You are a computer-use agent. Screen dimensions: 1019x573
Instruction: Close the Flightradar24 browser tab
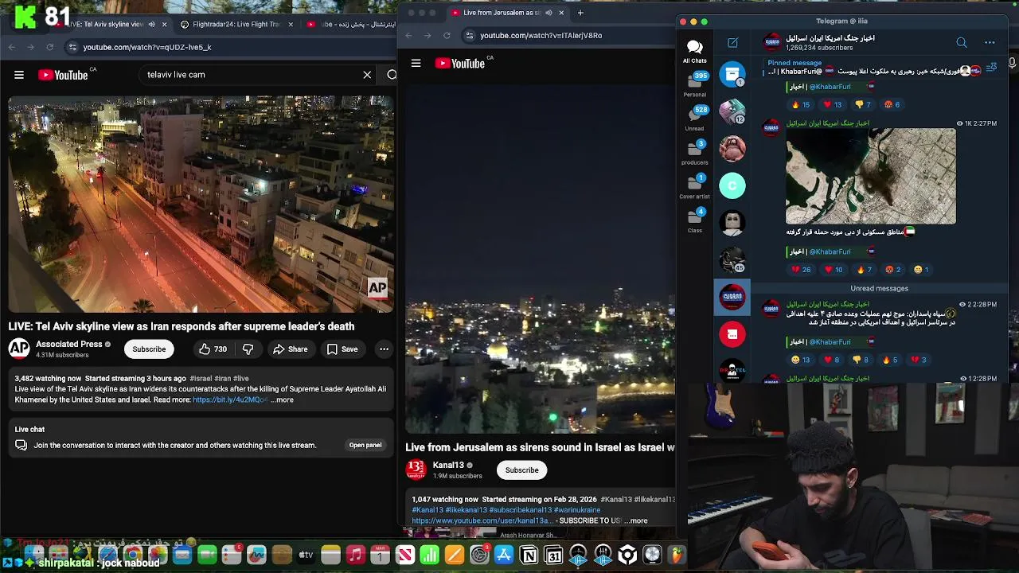point(291,25)
